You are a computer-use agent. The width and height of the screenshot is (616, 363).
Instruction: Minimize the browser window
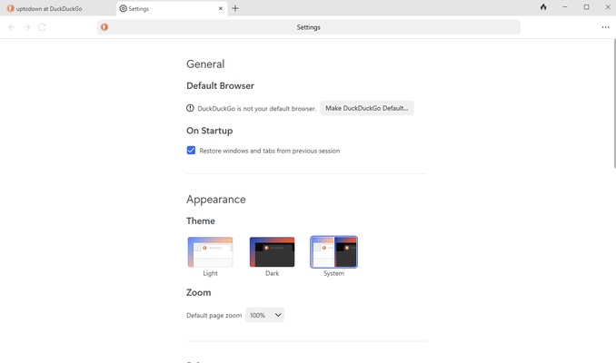point(565,7)
